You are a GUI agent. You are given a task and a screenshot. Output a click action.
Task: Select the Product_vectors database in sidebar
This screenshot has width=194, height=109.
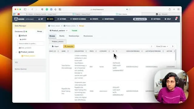coord(26,52)
